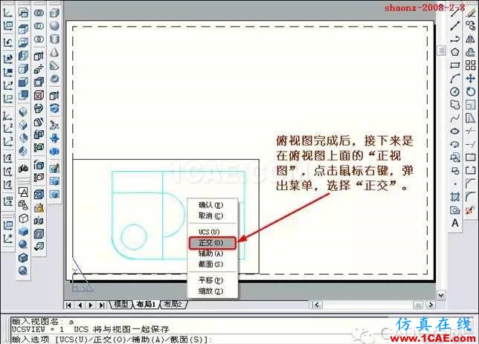Click the Rotate UCS about Z icon

[x=7, y=184]
